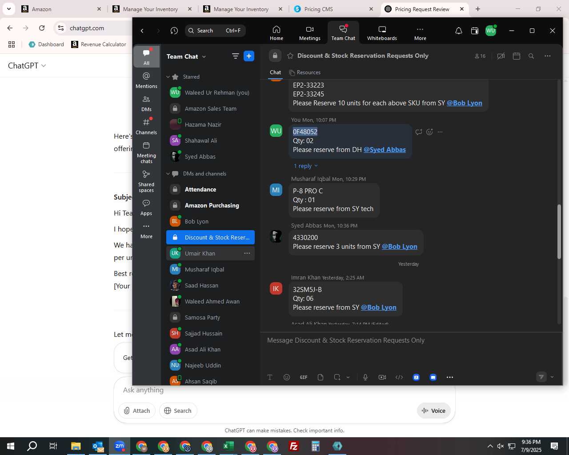Image resolution: width=569 pixels, height=455 pixels.
Task: Open the Team Chat top tab
Action: point(343,33)
